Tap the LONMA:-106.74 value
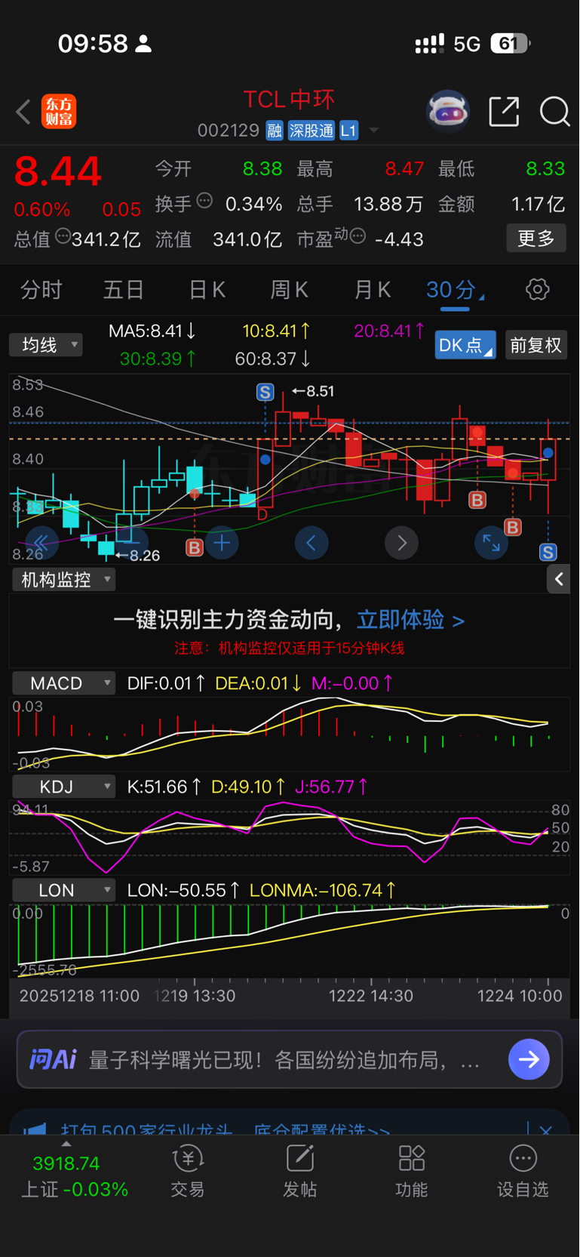The image size is (580, 1257). pos(323,890)
